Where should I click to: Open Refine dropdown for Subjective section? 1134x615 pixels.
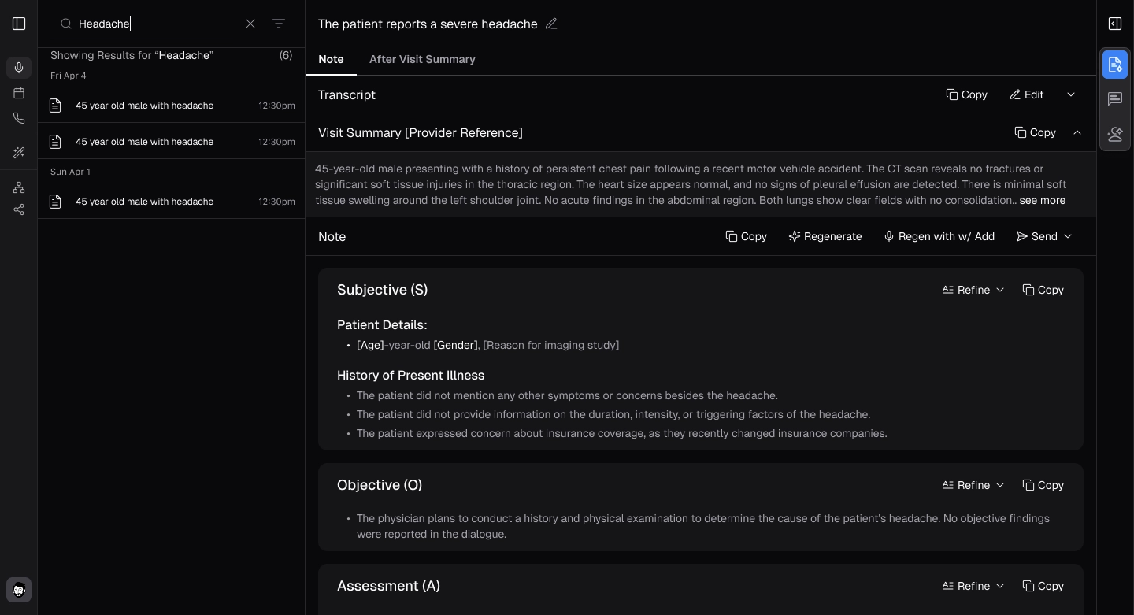click(x=973, y=290)
